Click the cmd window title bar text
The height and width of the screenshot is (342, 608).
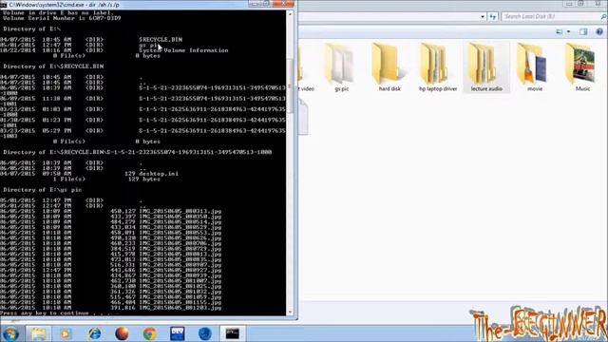tap(64, 5)
